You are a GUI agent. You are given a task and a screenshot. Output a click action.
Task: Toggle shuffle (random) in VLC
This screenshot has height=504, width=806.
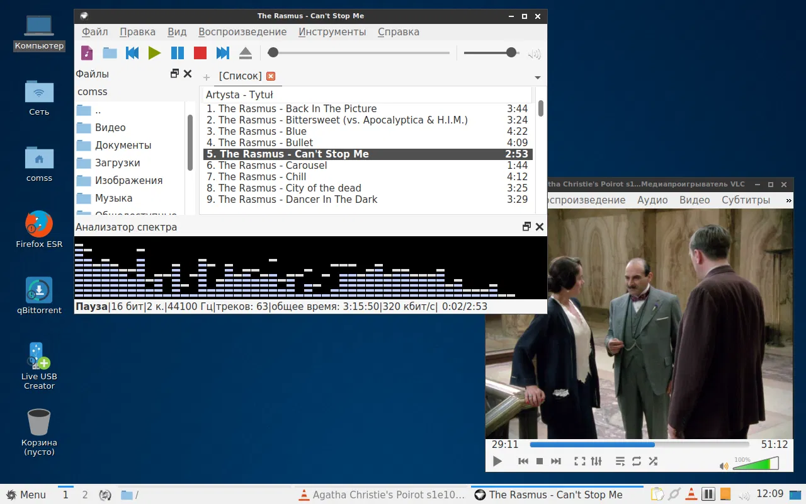pyautogui.click(x=653, y=461)
